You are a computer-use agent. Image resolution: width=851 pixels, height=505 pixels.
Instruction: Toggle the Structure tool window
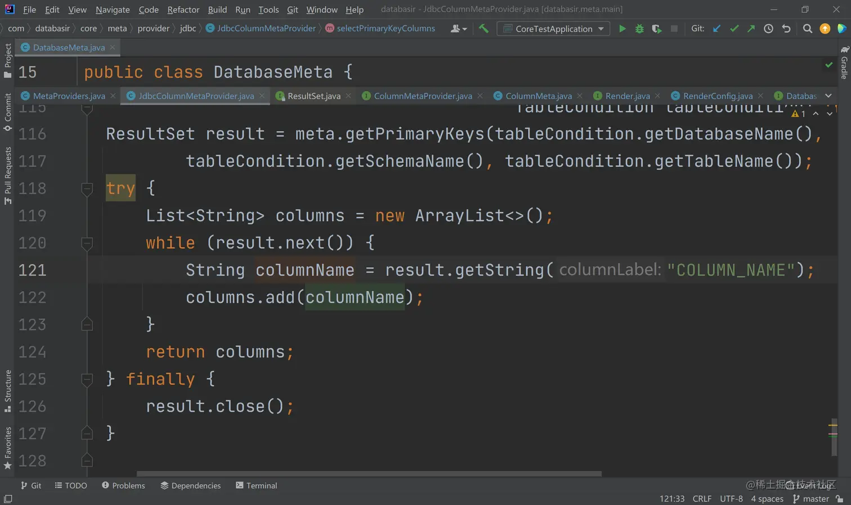[x=8, y=391]
